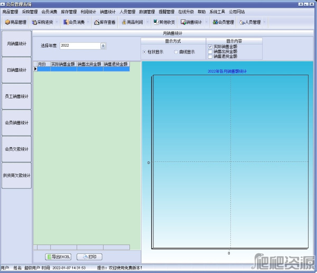Click the 实际销售金额 column header
Viewport: 317px width, 273px height.
point(64,64)
